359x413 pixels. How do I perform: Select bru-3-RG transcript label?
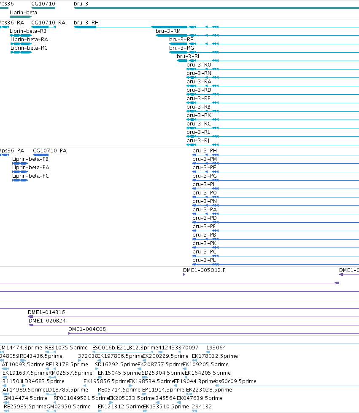coord(182,48)
